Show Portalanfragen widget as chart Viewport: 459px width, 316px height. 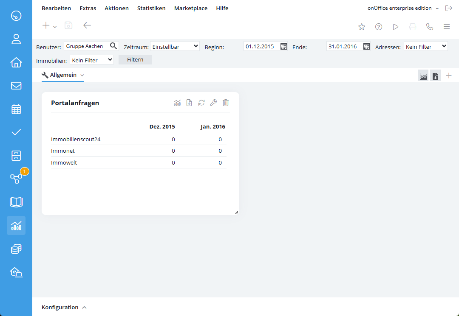177,103
